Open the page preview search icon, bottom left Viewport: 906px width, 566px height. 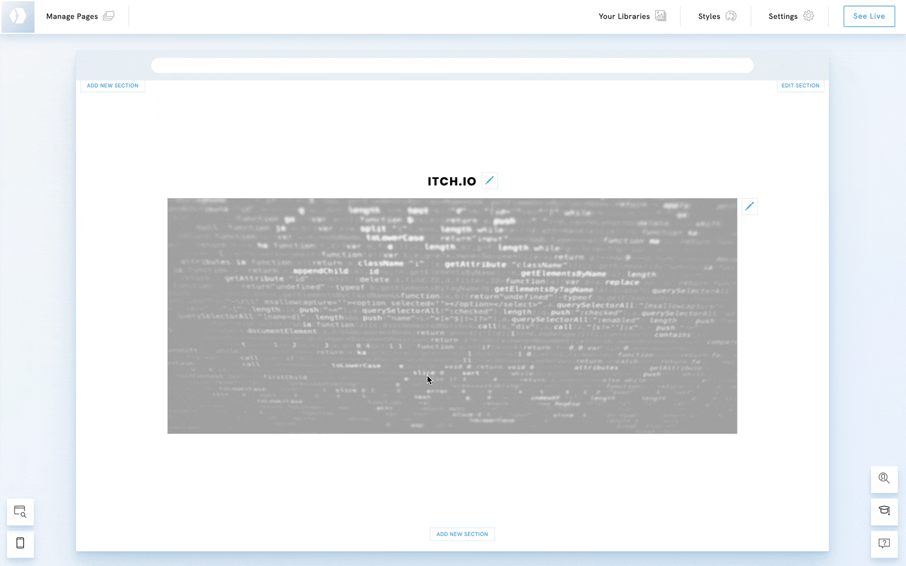[x=20, y=512]
